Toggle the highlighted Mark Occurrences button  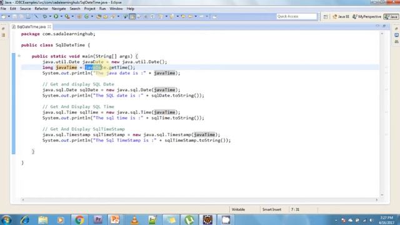[132, 17]
